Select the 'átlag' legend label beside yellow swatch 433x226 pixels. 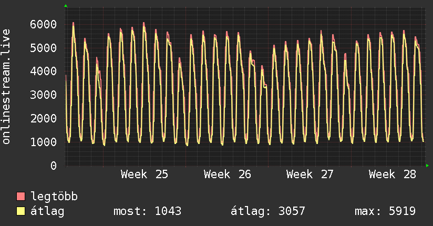(x=47, y=211)
